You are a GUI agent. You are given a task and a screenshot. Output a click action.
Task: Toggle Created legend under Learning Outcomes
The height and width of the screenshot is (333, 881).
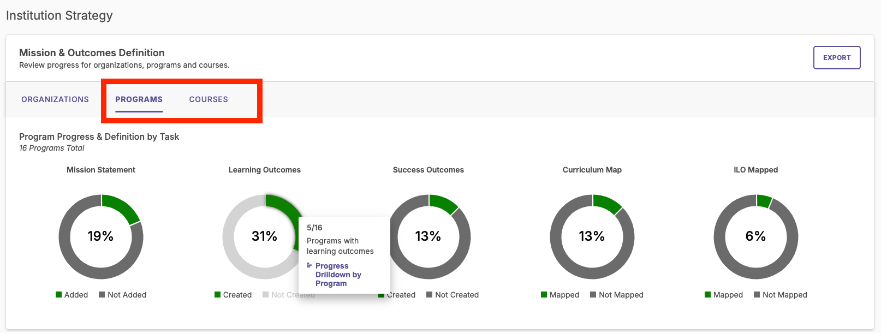tap(233, 295)
